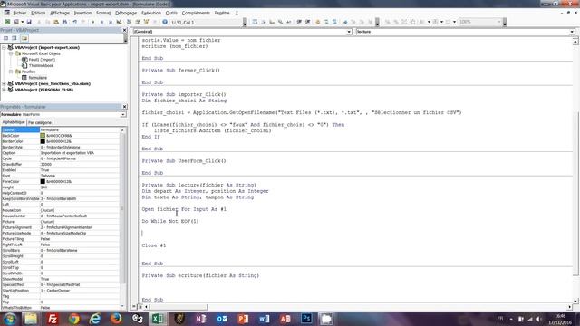Click the Break pause icon
Viewport: 580px width, 326px height.
tap(102, 22)
